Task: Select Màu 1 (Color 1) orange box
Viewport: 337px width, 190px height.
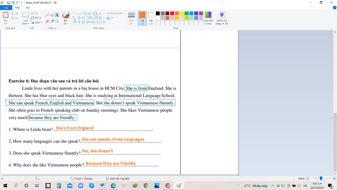Action: coord(142,18)
